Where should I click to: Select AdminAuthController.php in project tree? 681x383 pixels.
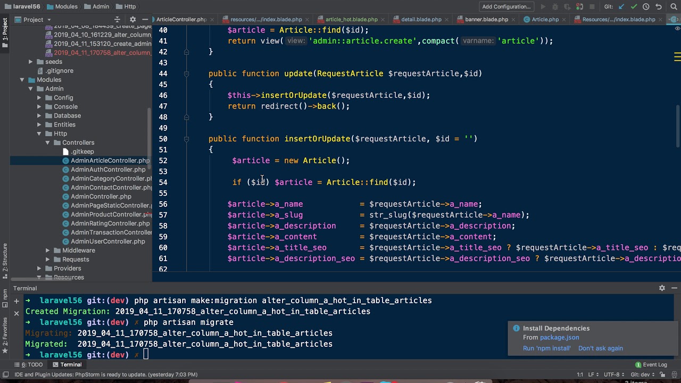(108, 170)
